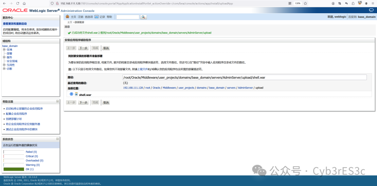Screen dimensions: 377x186
Task: Click the bottom 取消 button
Action: click(x=106, y=102)
